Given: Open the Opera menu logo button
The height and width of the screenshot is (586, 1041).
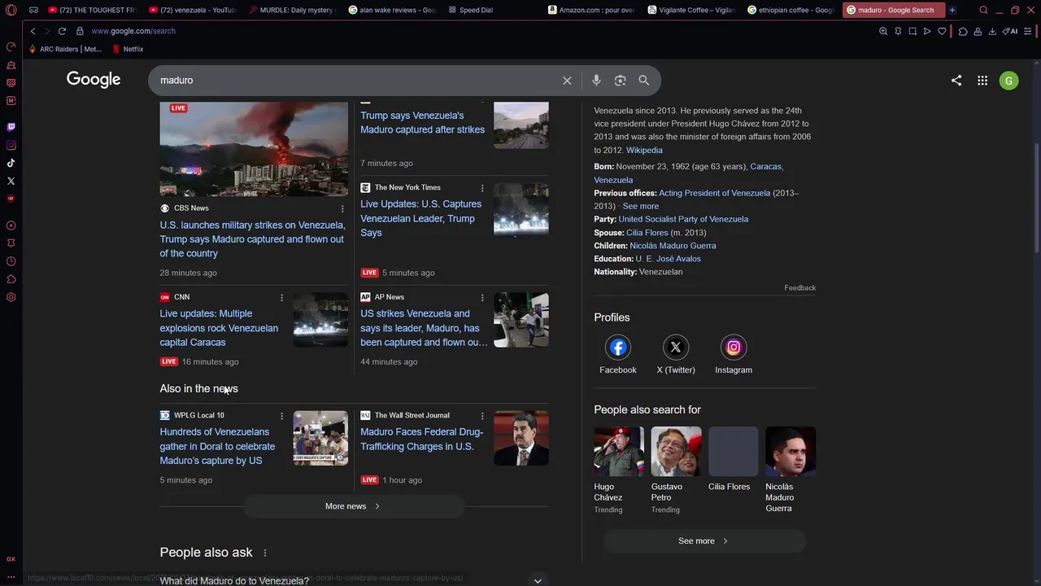Looking at the screenshot, I should [11, 10].
